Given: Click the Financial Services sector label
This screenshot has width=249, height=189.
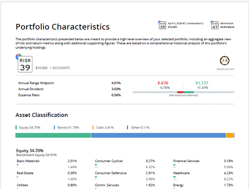Looking at the screenshot, I should click(186, 161).
